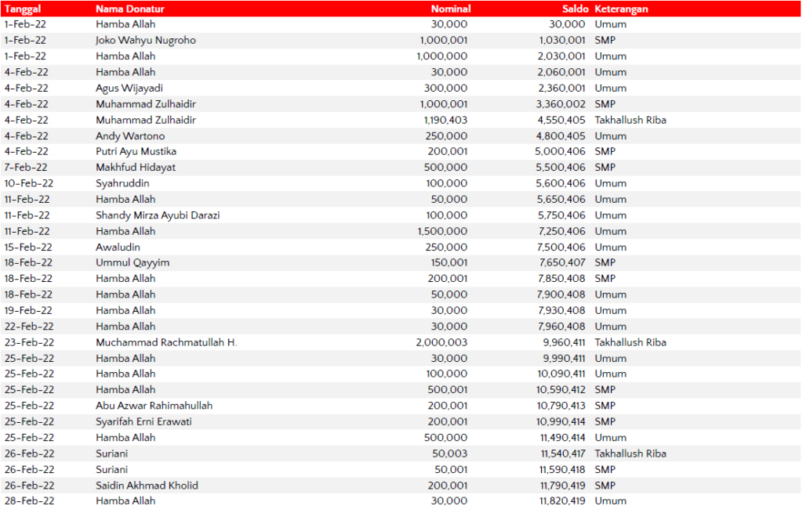Click the Tanggal column header
This screenshot has height=513, width=803.
coord(24,9)
